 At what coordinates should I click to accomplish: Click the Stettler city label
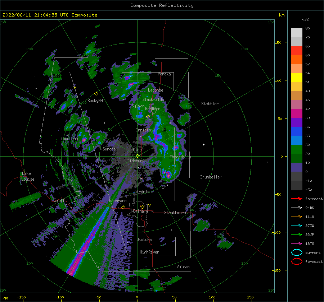[x=210, y=104]
